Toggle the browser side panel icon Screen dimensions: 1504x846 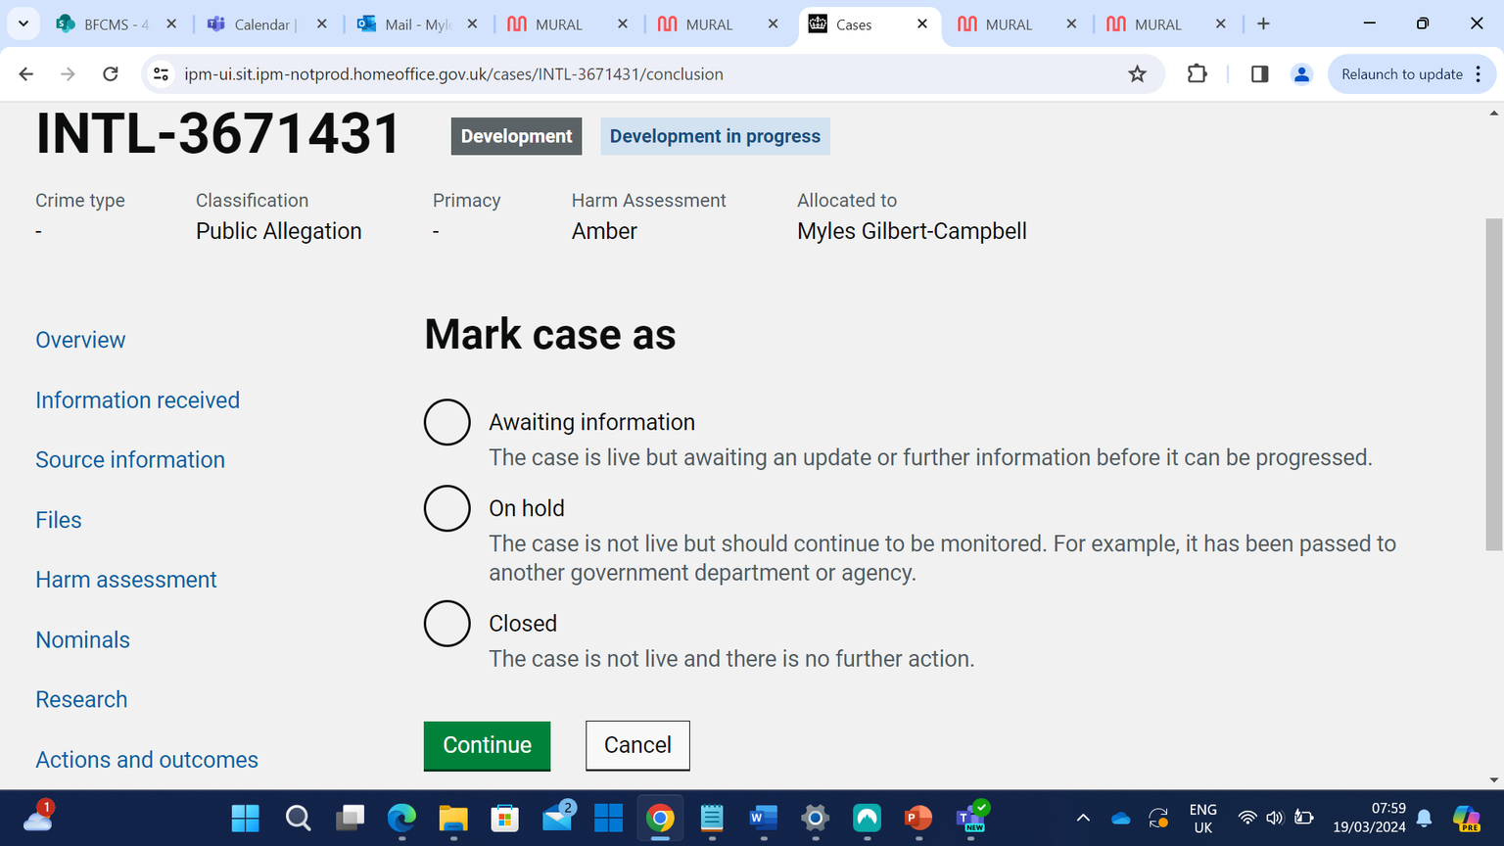[1259, 74]
